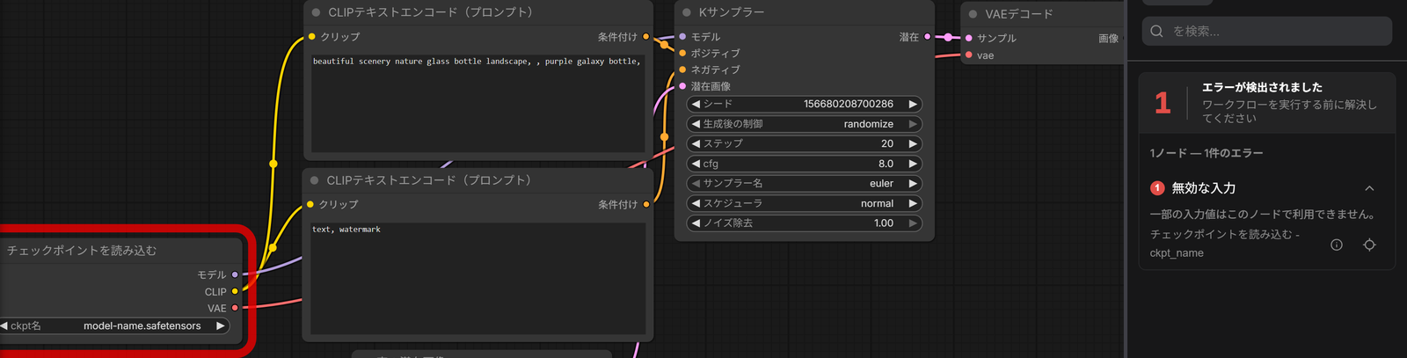Viewport: 1407px width, 358px height.
Task: Click the vae input socket on VAEデコード
Action: tap(969, 55)
